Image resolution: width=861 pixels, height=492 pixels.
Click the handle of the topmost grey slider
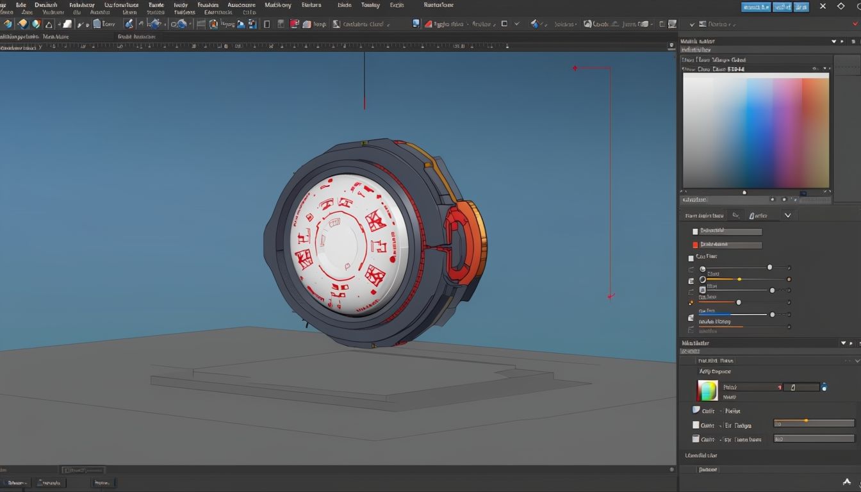769,267
